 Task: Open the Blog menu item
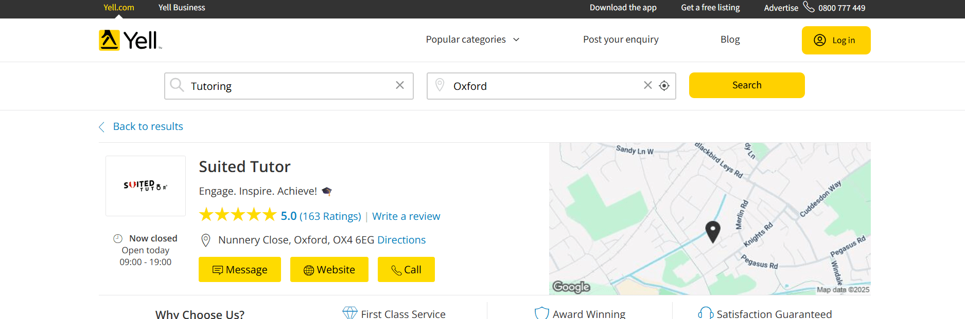730,40
